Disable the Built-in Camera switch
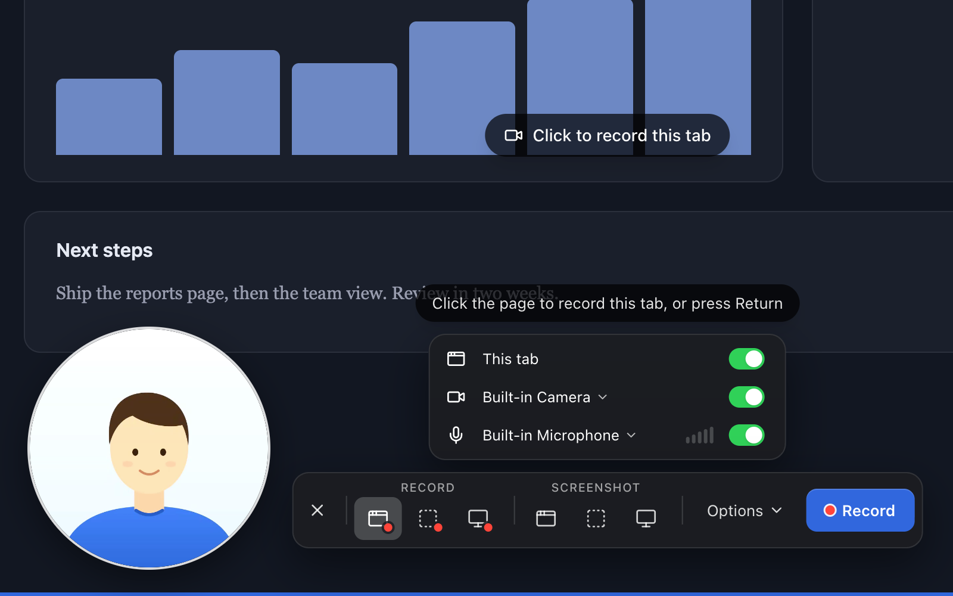Viewport: 953px width, 596px height. tap(747, 397)
